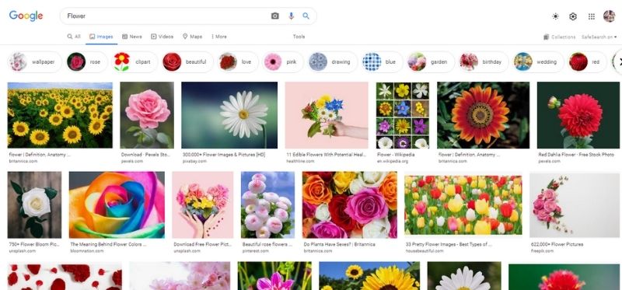Click 'Download - Pexels Sto...' caption link
This screenshot has height=290, width=622.
pos(145,155)
